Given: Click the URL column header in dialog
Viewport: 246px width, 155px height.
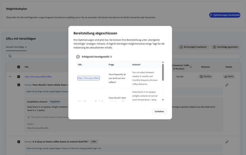Looking at the screenshot, I should pyautogui.click(x=80, y=65).
